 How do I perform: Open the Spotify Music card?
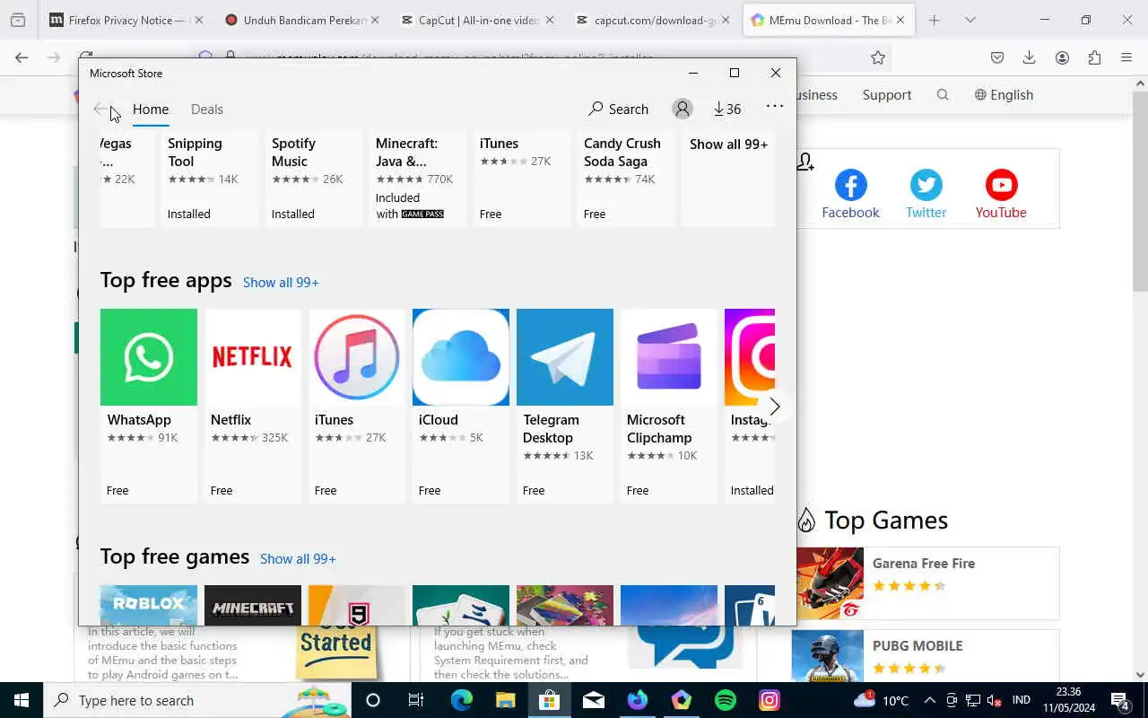click(312, 179)
